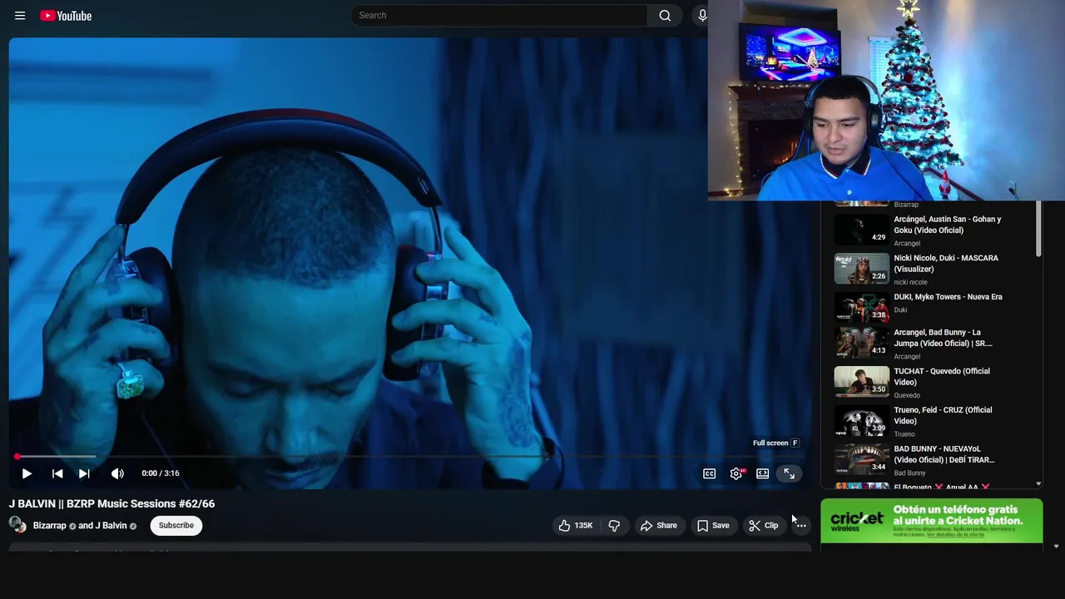The width and height of the screenshot is (1065, 599).
Task: Start voice search with the microphone
Action: (702, 15)
